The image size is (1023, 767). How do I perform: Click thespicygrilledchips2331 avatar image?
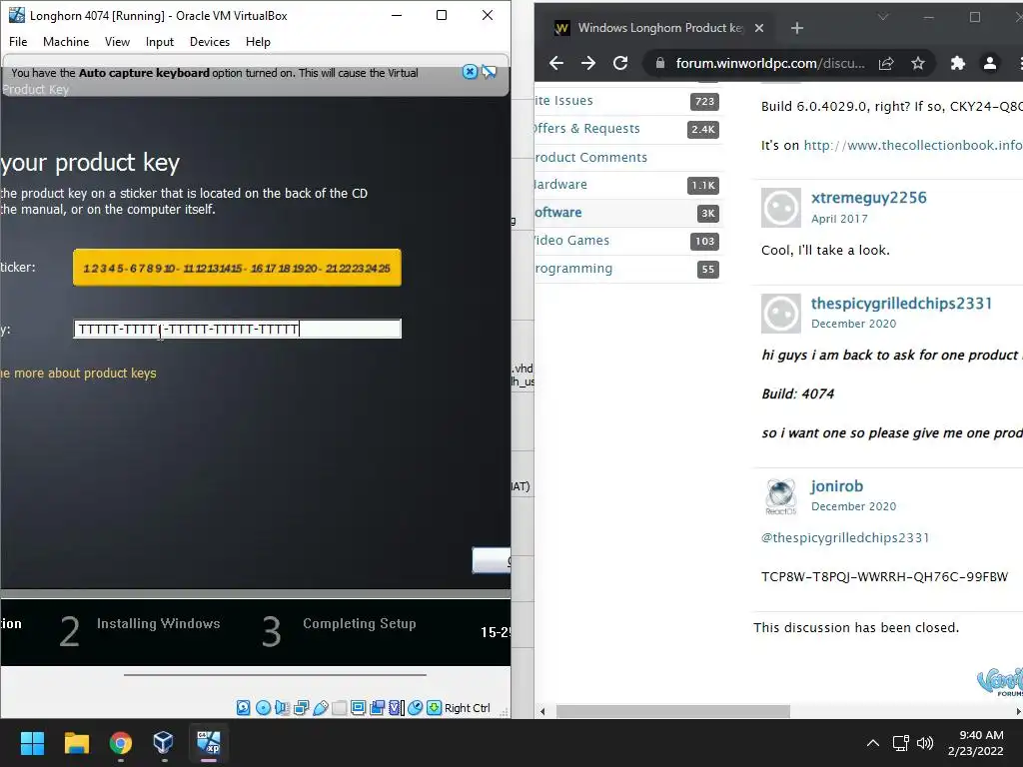pyautogui.click(x=781, y=313)
